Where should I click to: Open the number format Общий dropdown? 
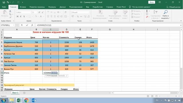(89, 12)
